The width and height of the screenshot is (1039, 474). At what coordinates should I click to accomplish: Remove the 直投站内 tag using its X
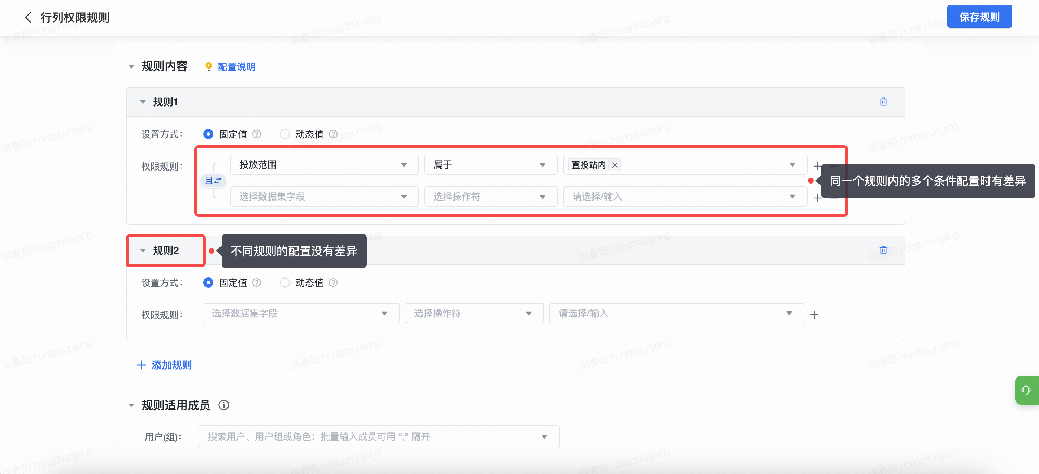pyautogui.click(x=615, y=165)
